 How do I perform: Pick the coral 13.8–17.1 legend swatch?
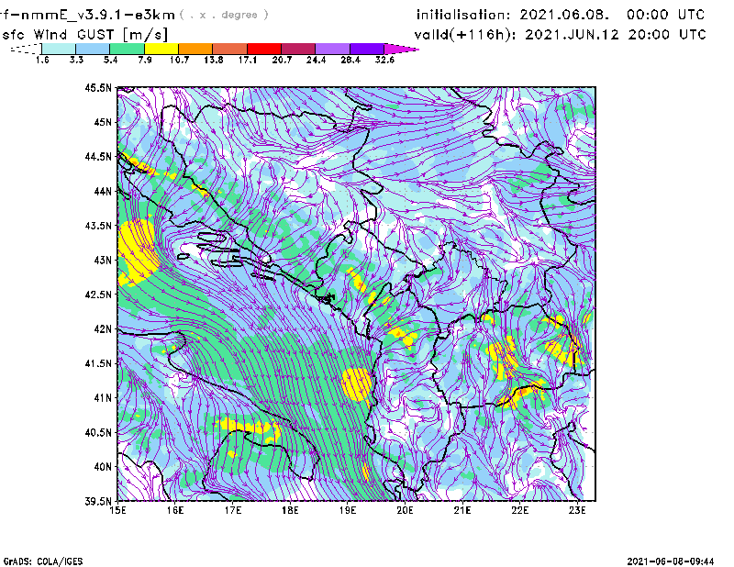click(x=230, y=49)
